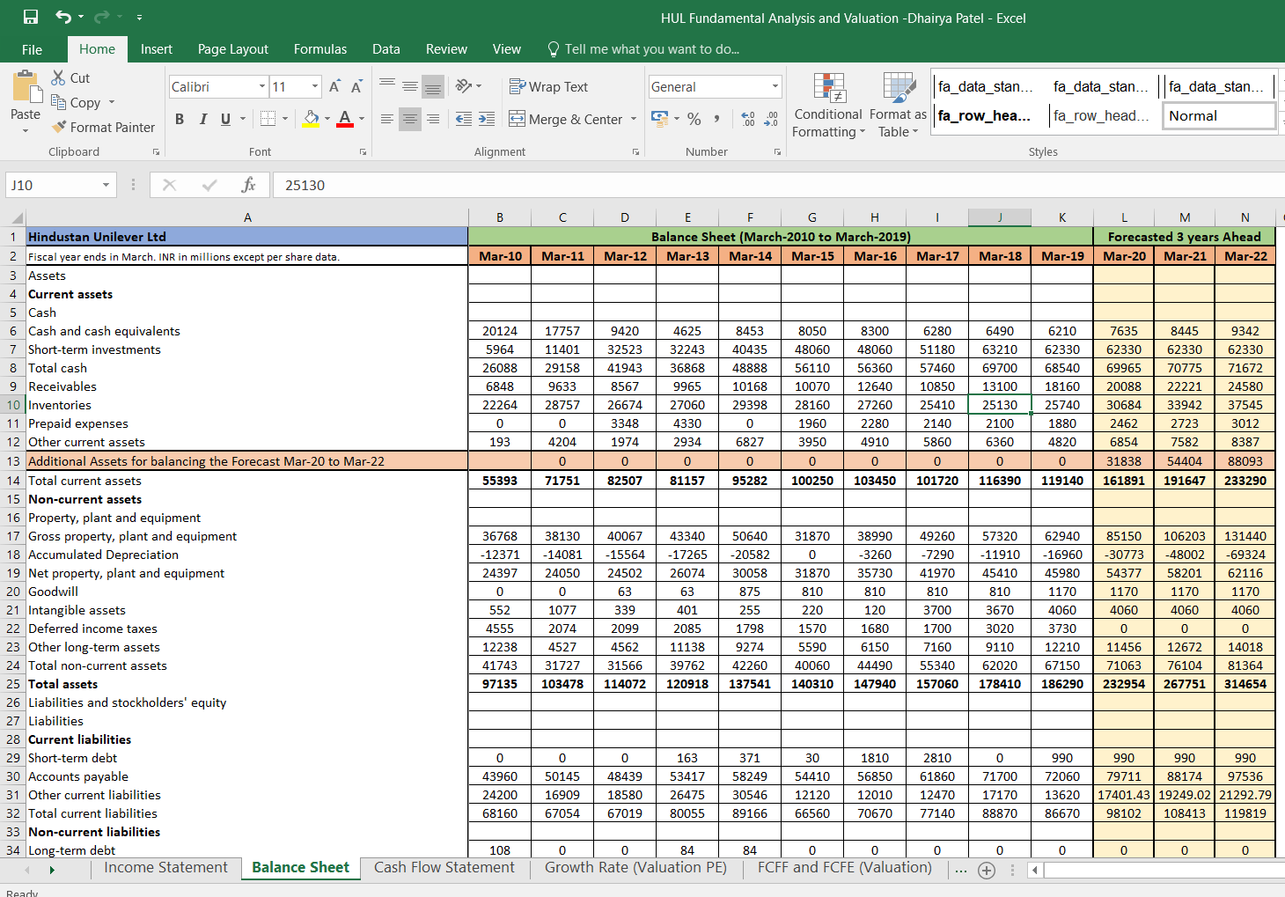
Task: Align text left in cell
Action: tap(387, 119)
